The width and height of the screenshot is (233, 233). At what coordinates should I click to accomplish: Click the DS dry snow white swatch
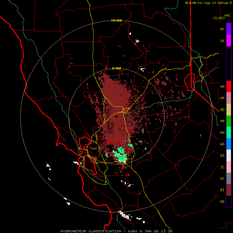tap(229, 155)
